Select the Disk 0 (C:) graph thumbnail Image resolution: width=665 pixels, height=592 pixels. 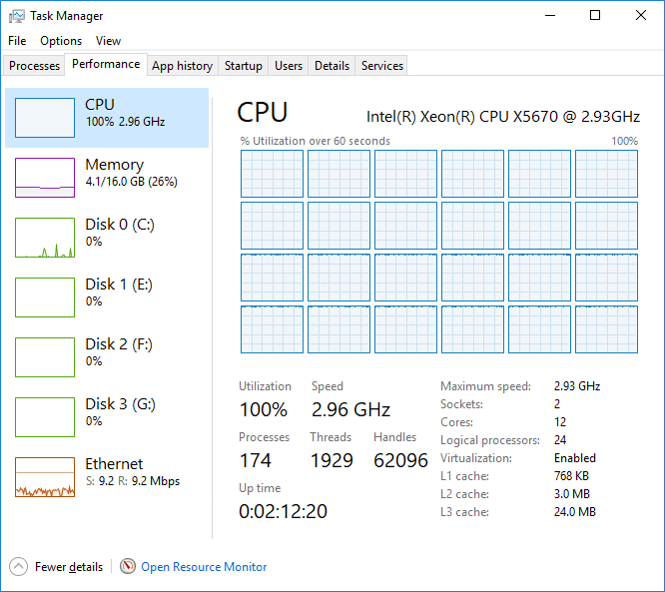click(45, 238)
